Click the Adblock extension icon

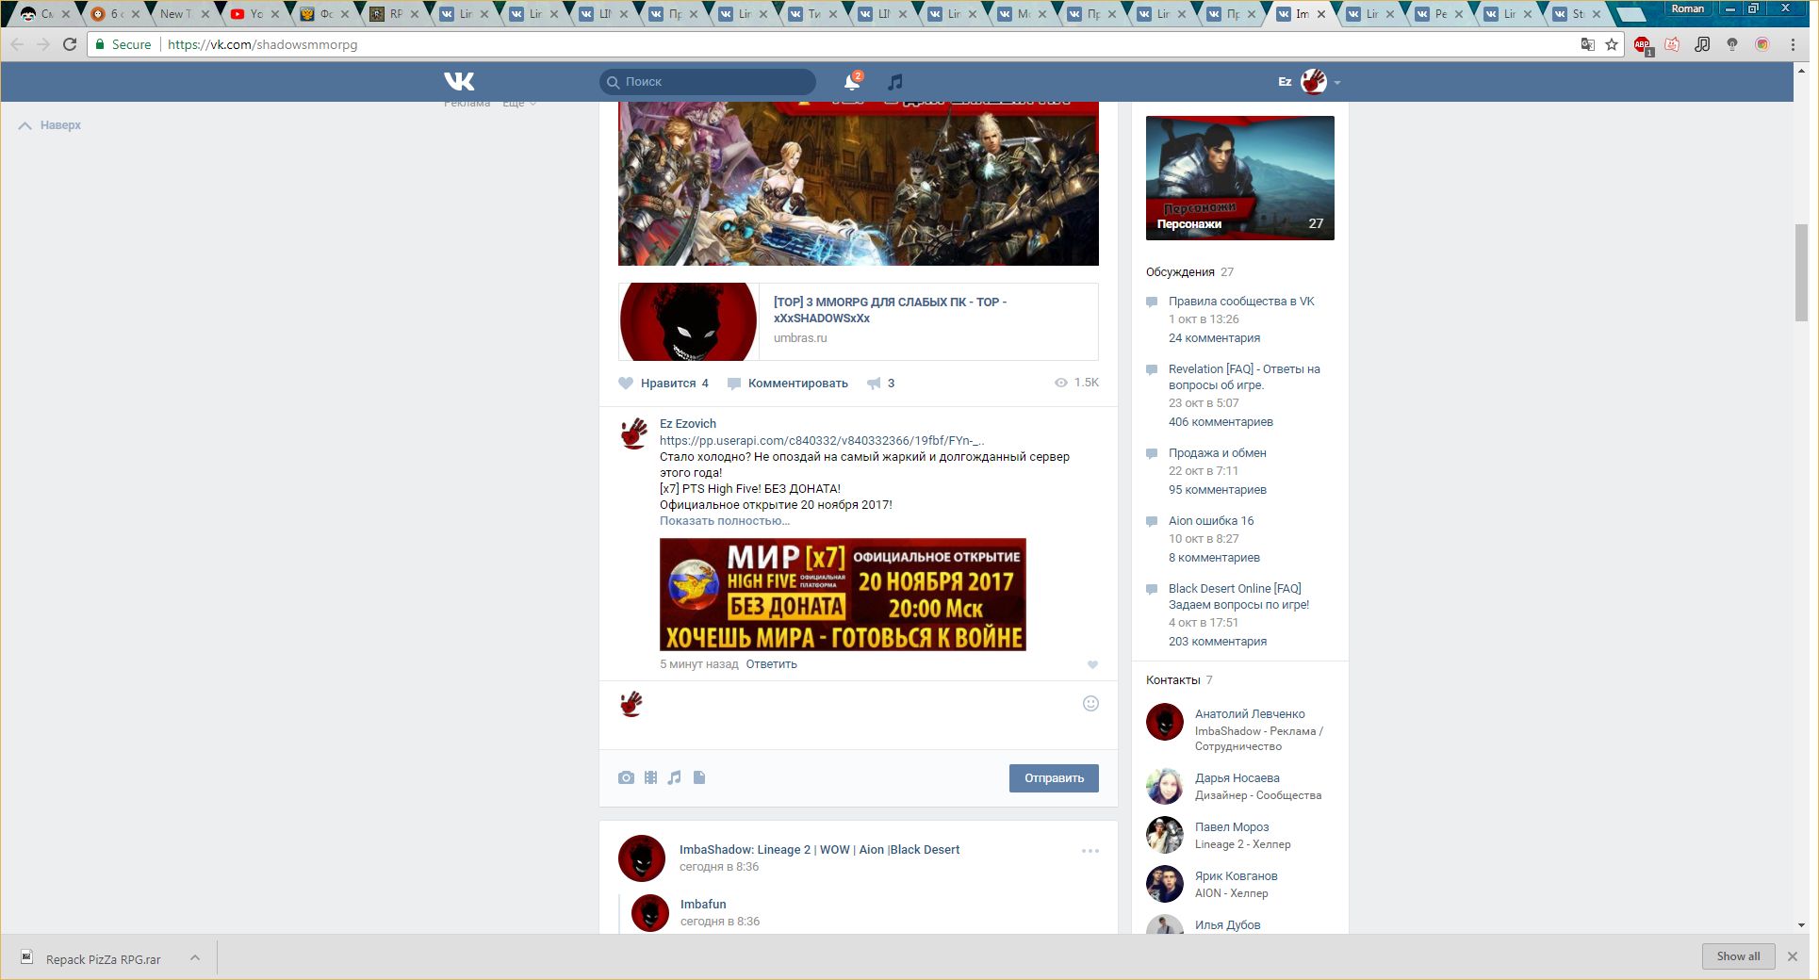click(x=1643, y=44)
